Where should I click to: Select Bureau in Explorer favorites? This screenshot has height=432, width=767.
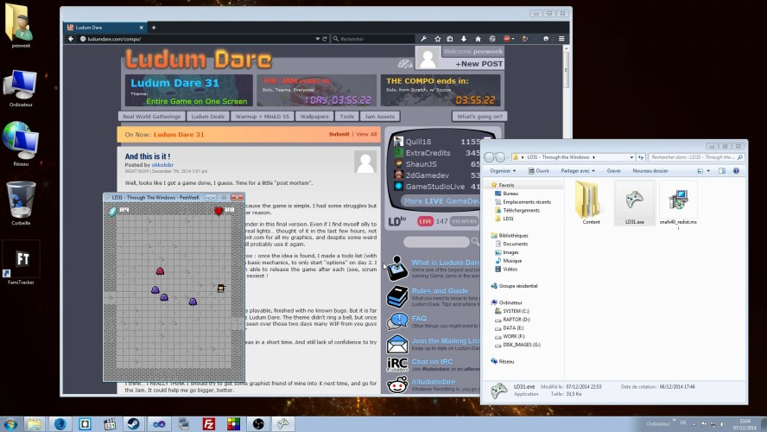click(x=510, y=194)
